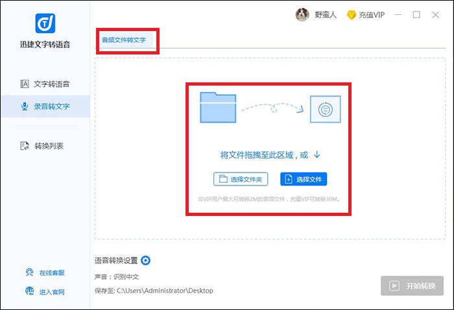This screenshot has width=454, height=310.
Task: Click the save path C:\Users\Administrator\Desktop
Action: click(165, 291)
